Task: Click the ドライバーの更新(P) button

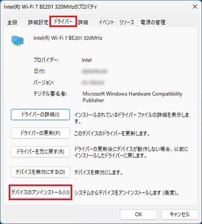Action: (40, 133)
